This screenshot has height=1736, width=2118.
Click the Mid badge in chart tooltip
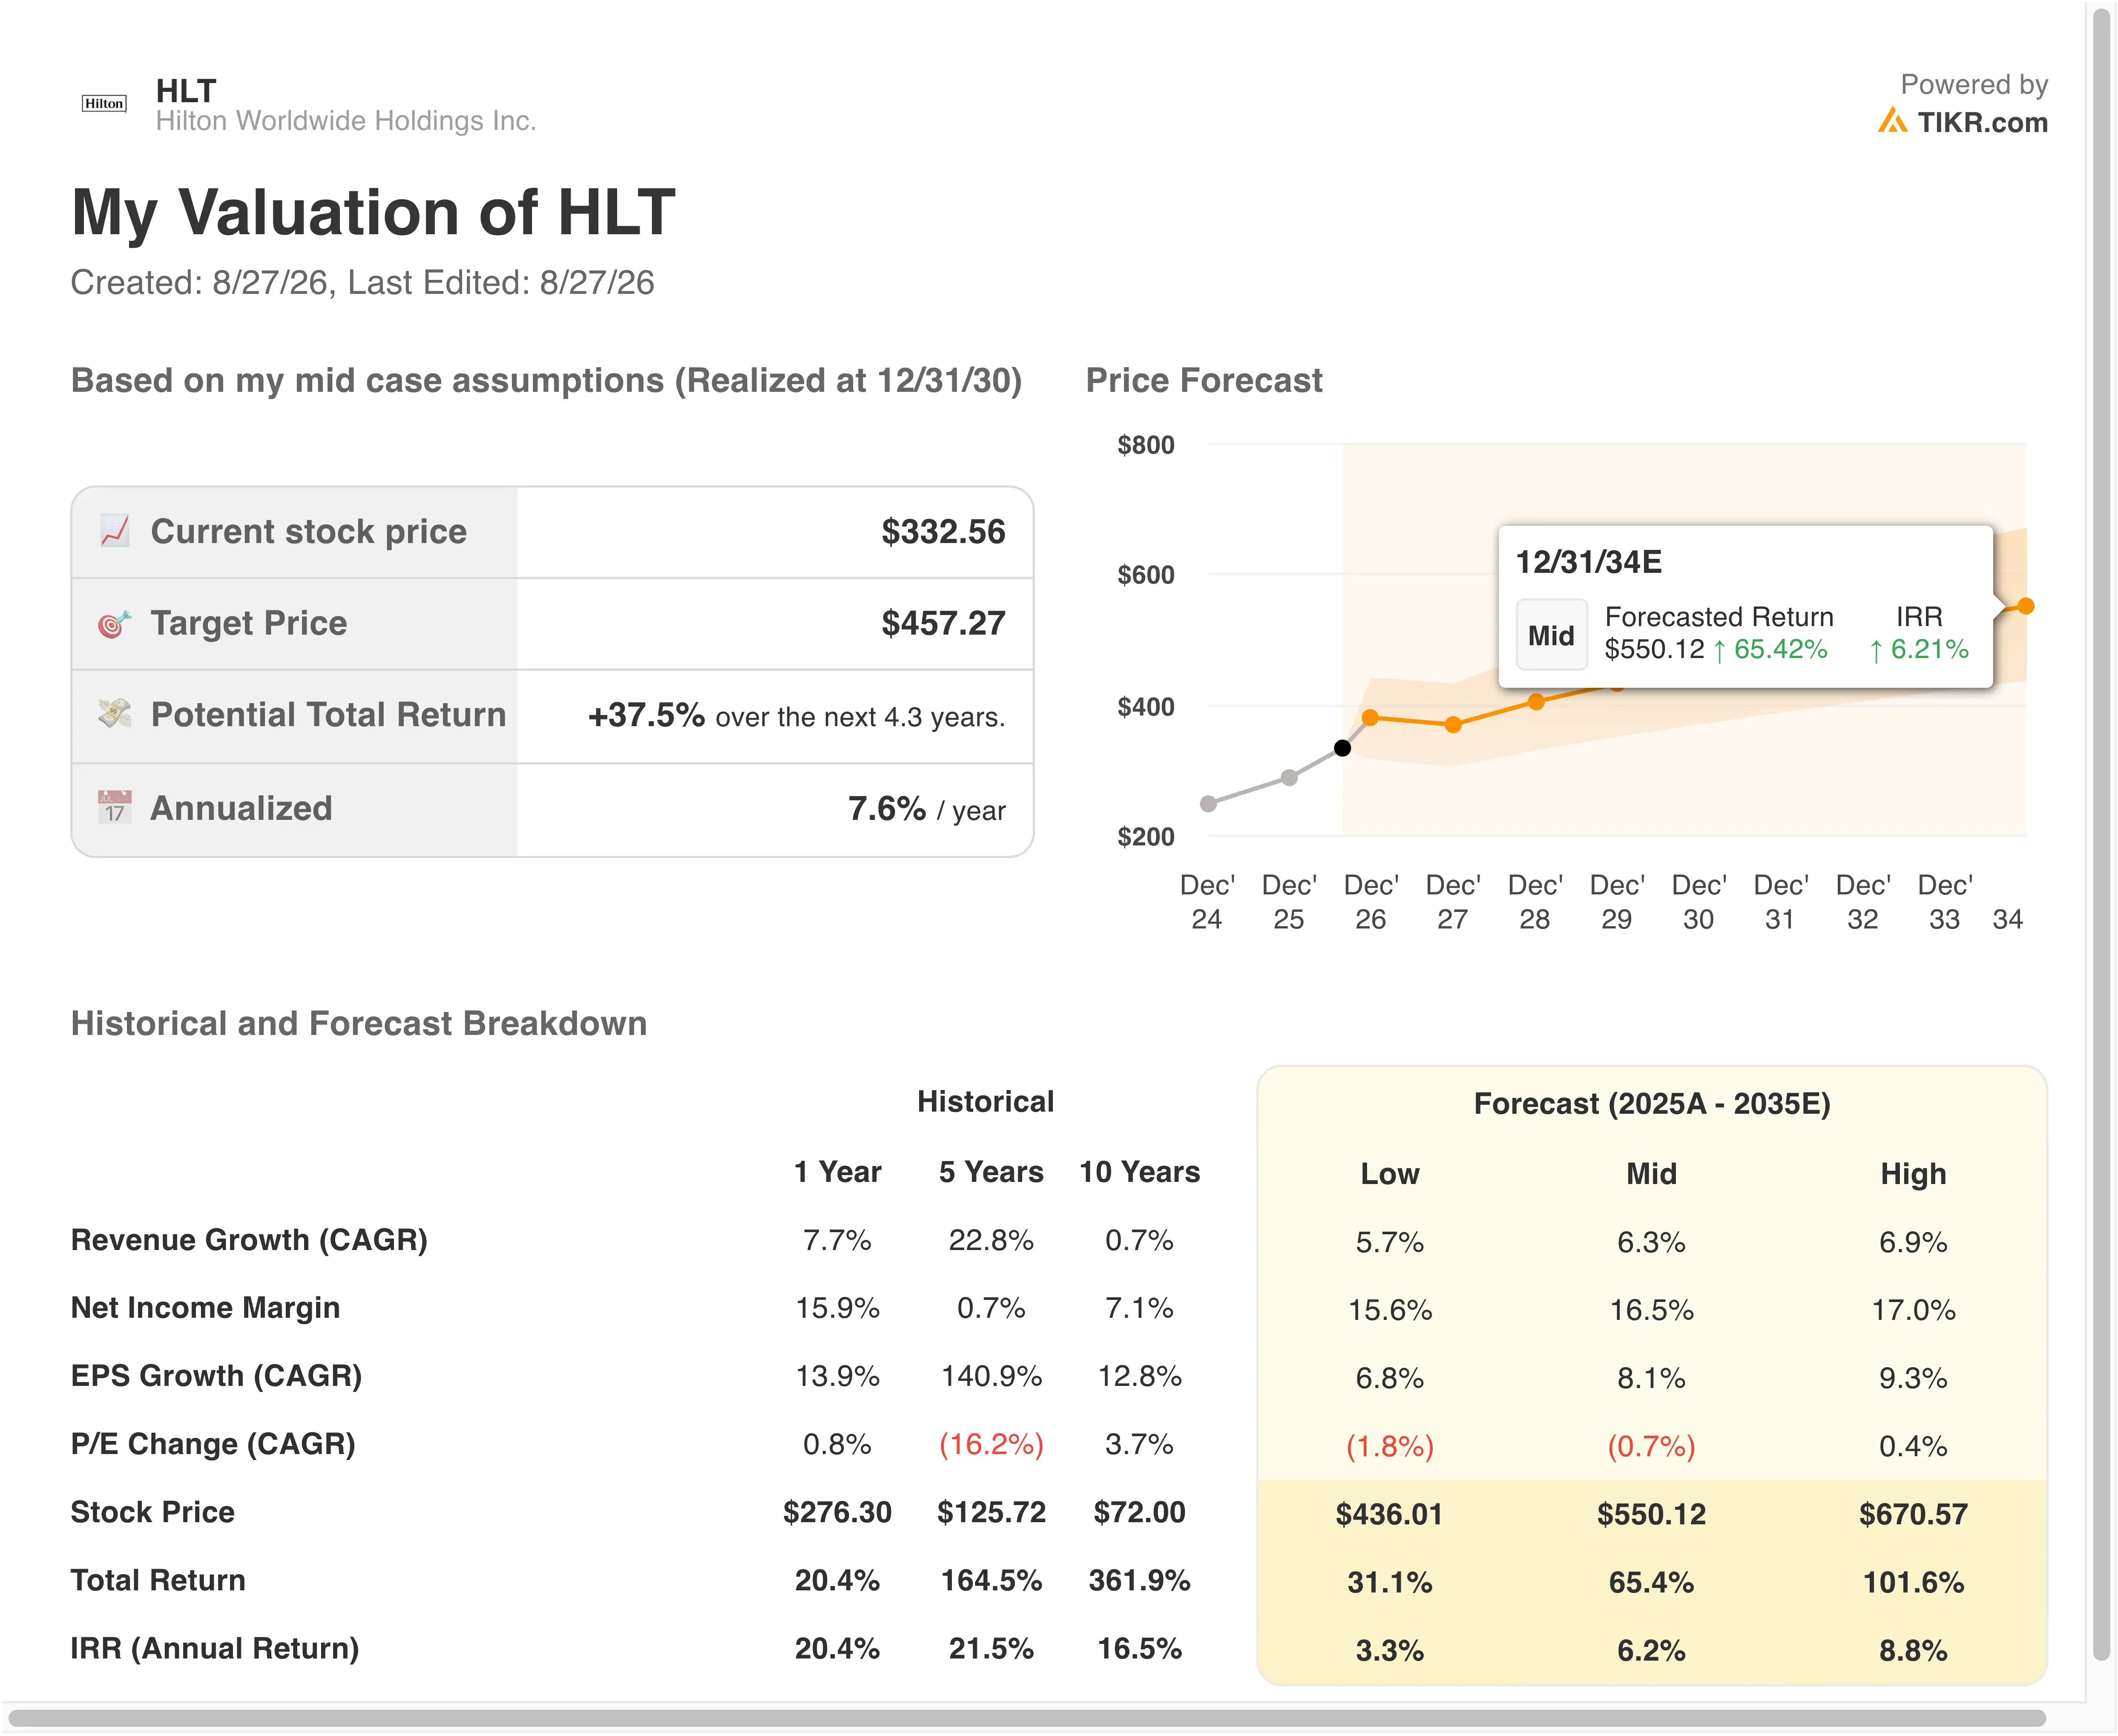tap(1551, 635)
